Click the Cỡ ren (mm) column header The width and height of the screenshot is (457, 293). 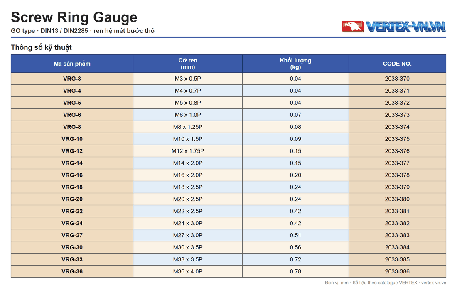188,64
